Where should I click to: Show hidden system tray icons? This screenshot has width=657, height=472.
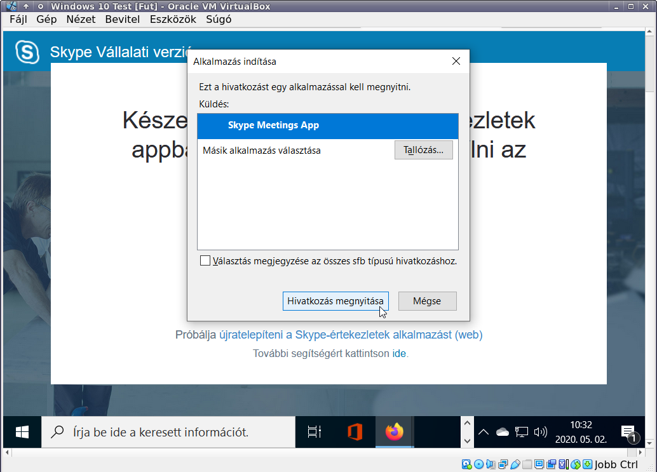[x=483, y=432]
